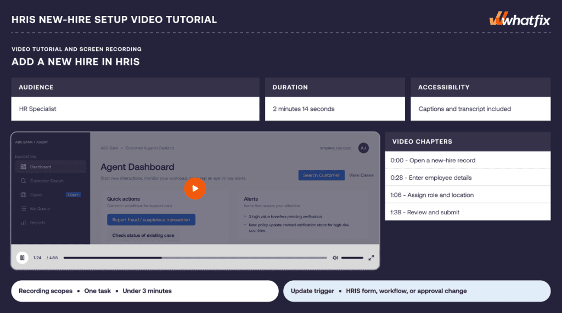This screenshot has width=562, height=313.
Task: Adjust the volume slider bar
Action: coord(352,258)
